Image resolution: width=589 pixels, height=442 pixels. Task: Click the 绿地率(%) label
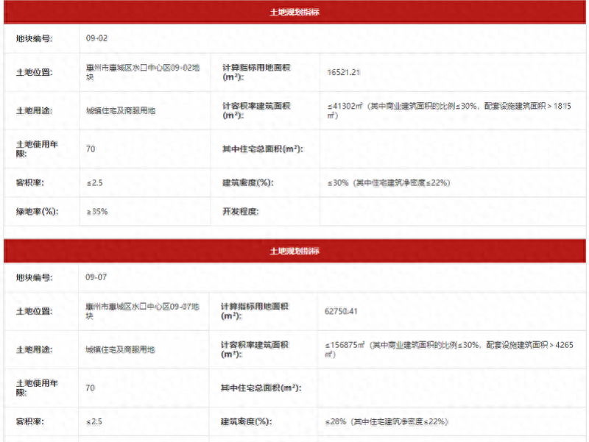coord(38,212)
